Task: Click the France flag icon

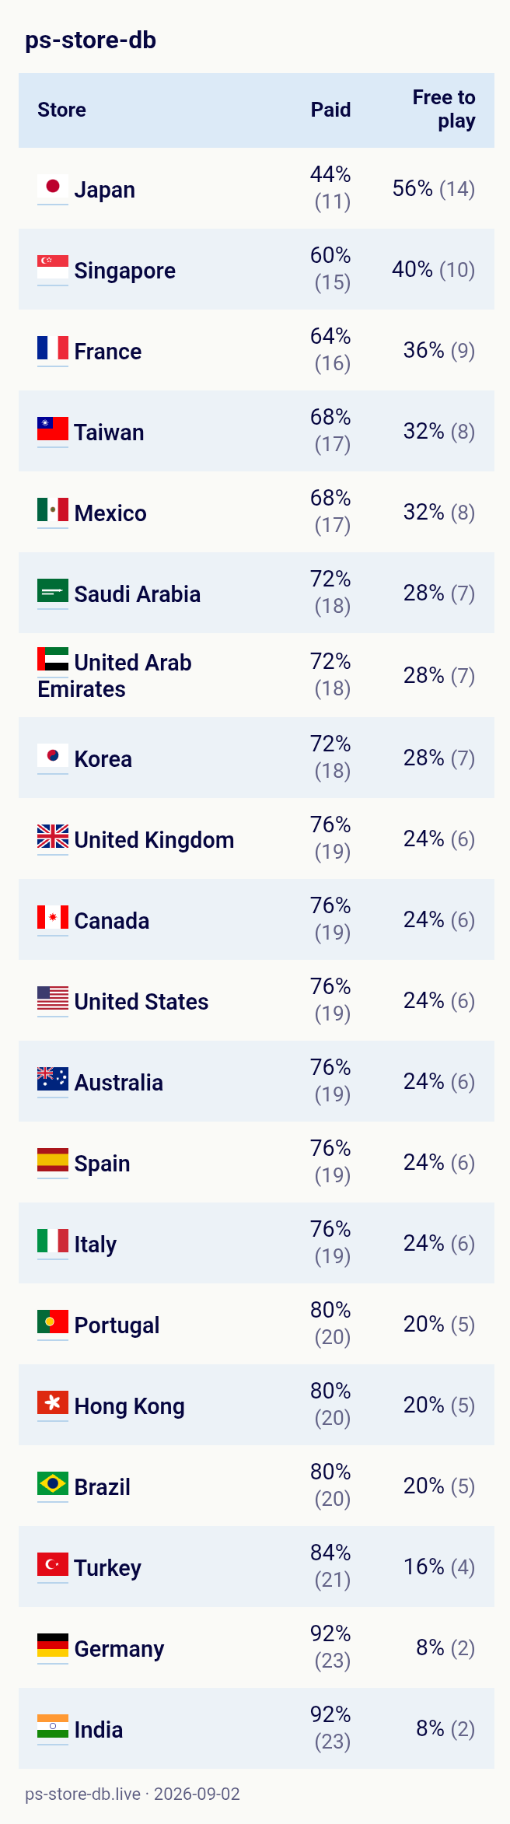Action: 53,349
